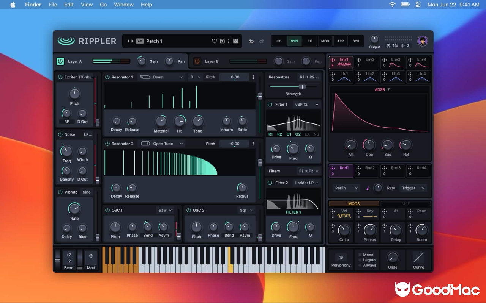The image size is (486, 303).
Task: Open the Window menu in menu bar
Action: point(124,5)
